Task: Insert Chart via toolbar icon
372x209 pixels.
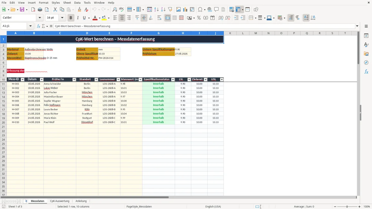Action: [x=185, y=10]
